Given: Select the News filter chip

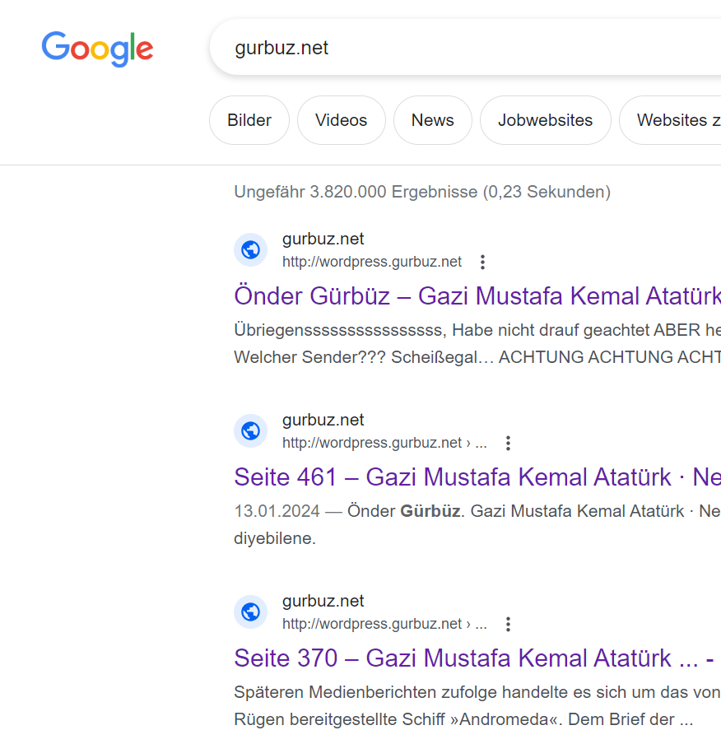Looking at the screenshot, I should pos(432,120).
